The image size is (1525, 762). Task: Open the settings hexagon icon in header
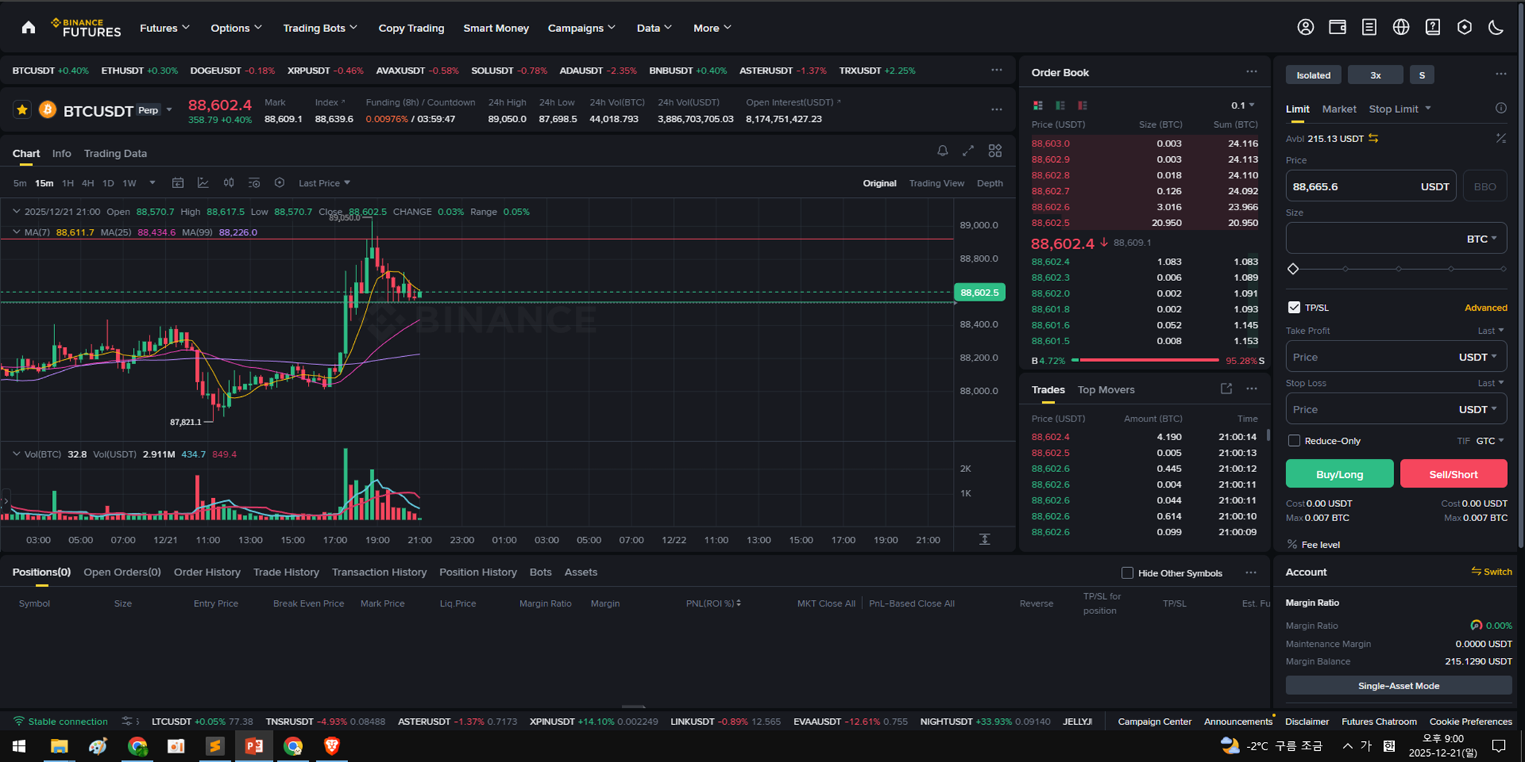click(x=1465, y=28)
